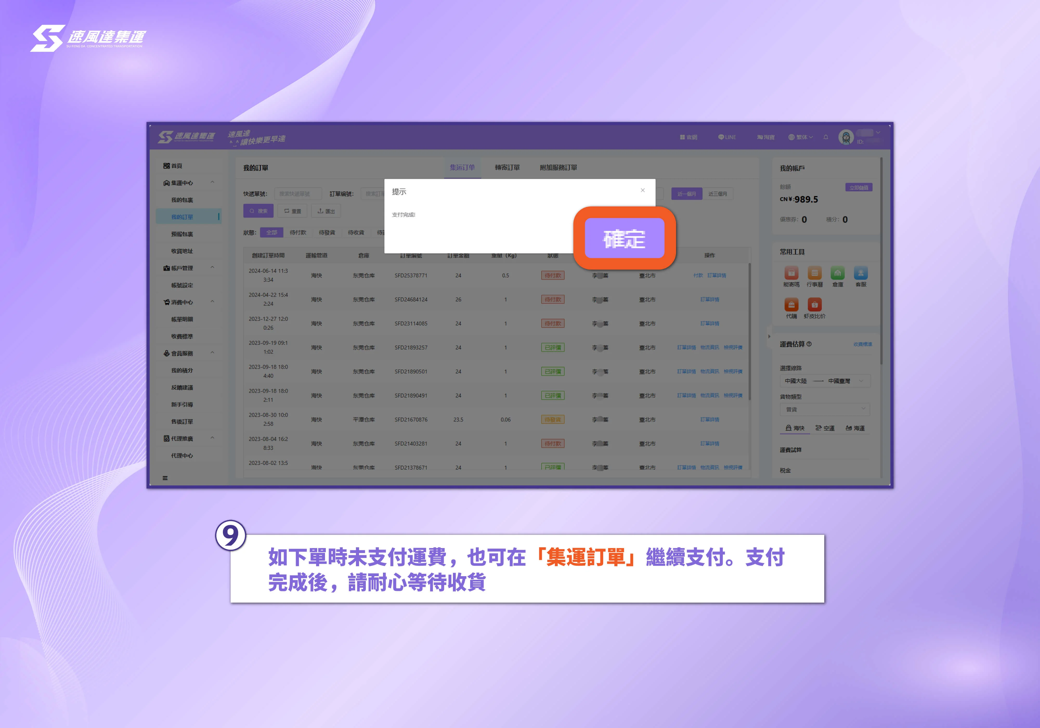Image resolution: width=1040 pixels, height=728 pixels.
Task: Open 預報包裹 in the sidebar
Action: pos(182,234)
